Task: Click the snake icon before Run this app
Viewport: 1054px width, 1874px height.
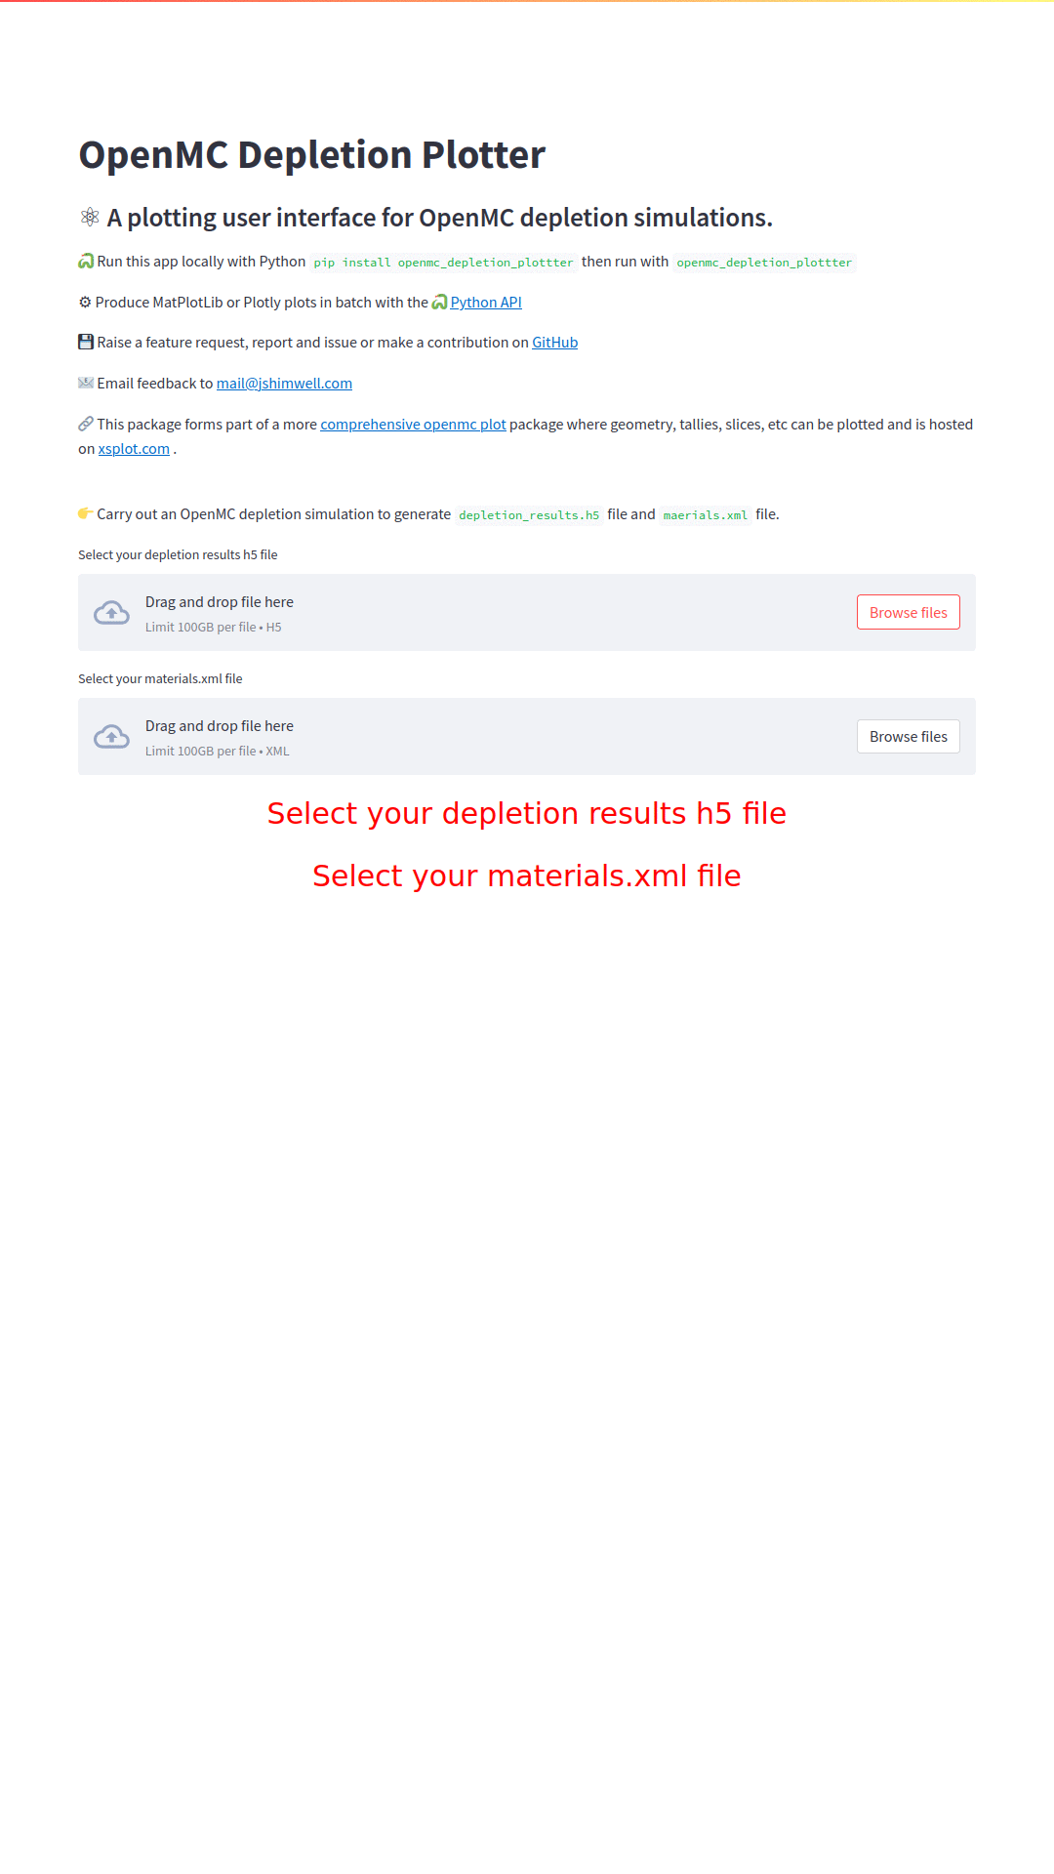Action: tap(86, 261)
